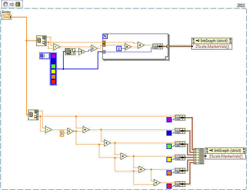This screenshot has width=247, height=190.
Task: Click the standalone blue color box constant
Action: [169, 133]
